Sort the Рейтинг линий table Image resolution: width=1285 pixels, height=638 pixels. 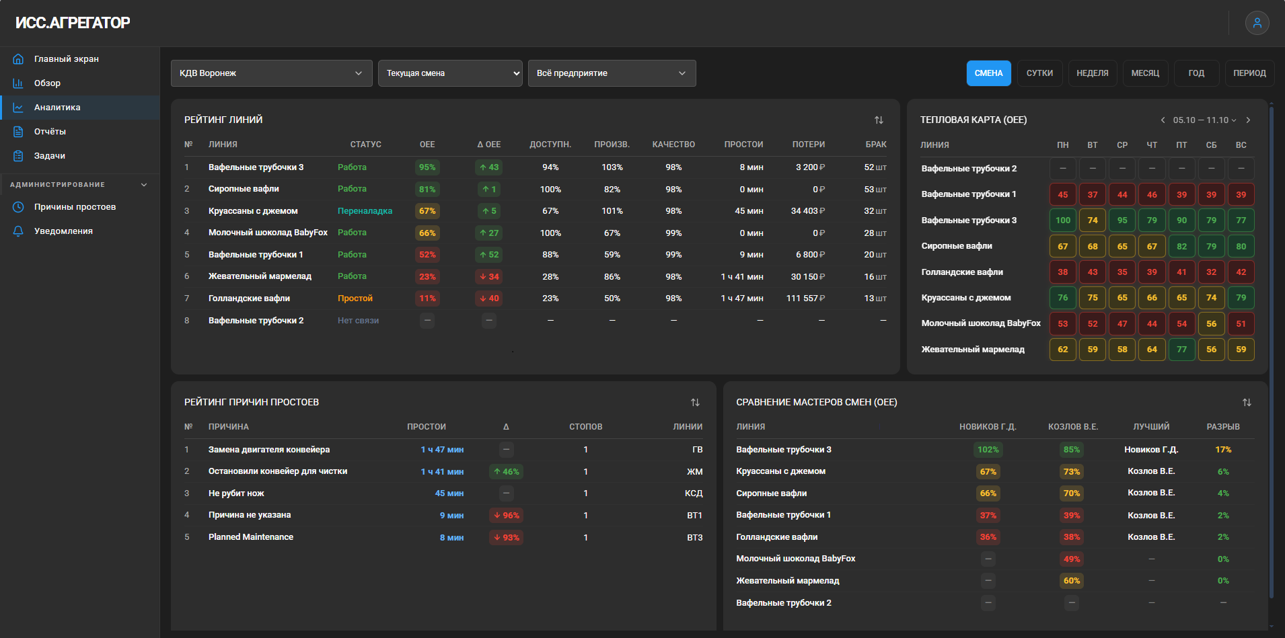tap(879, 120)
